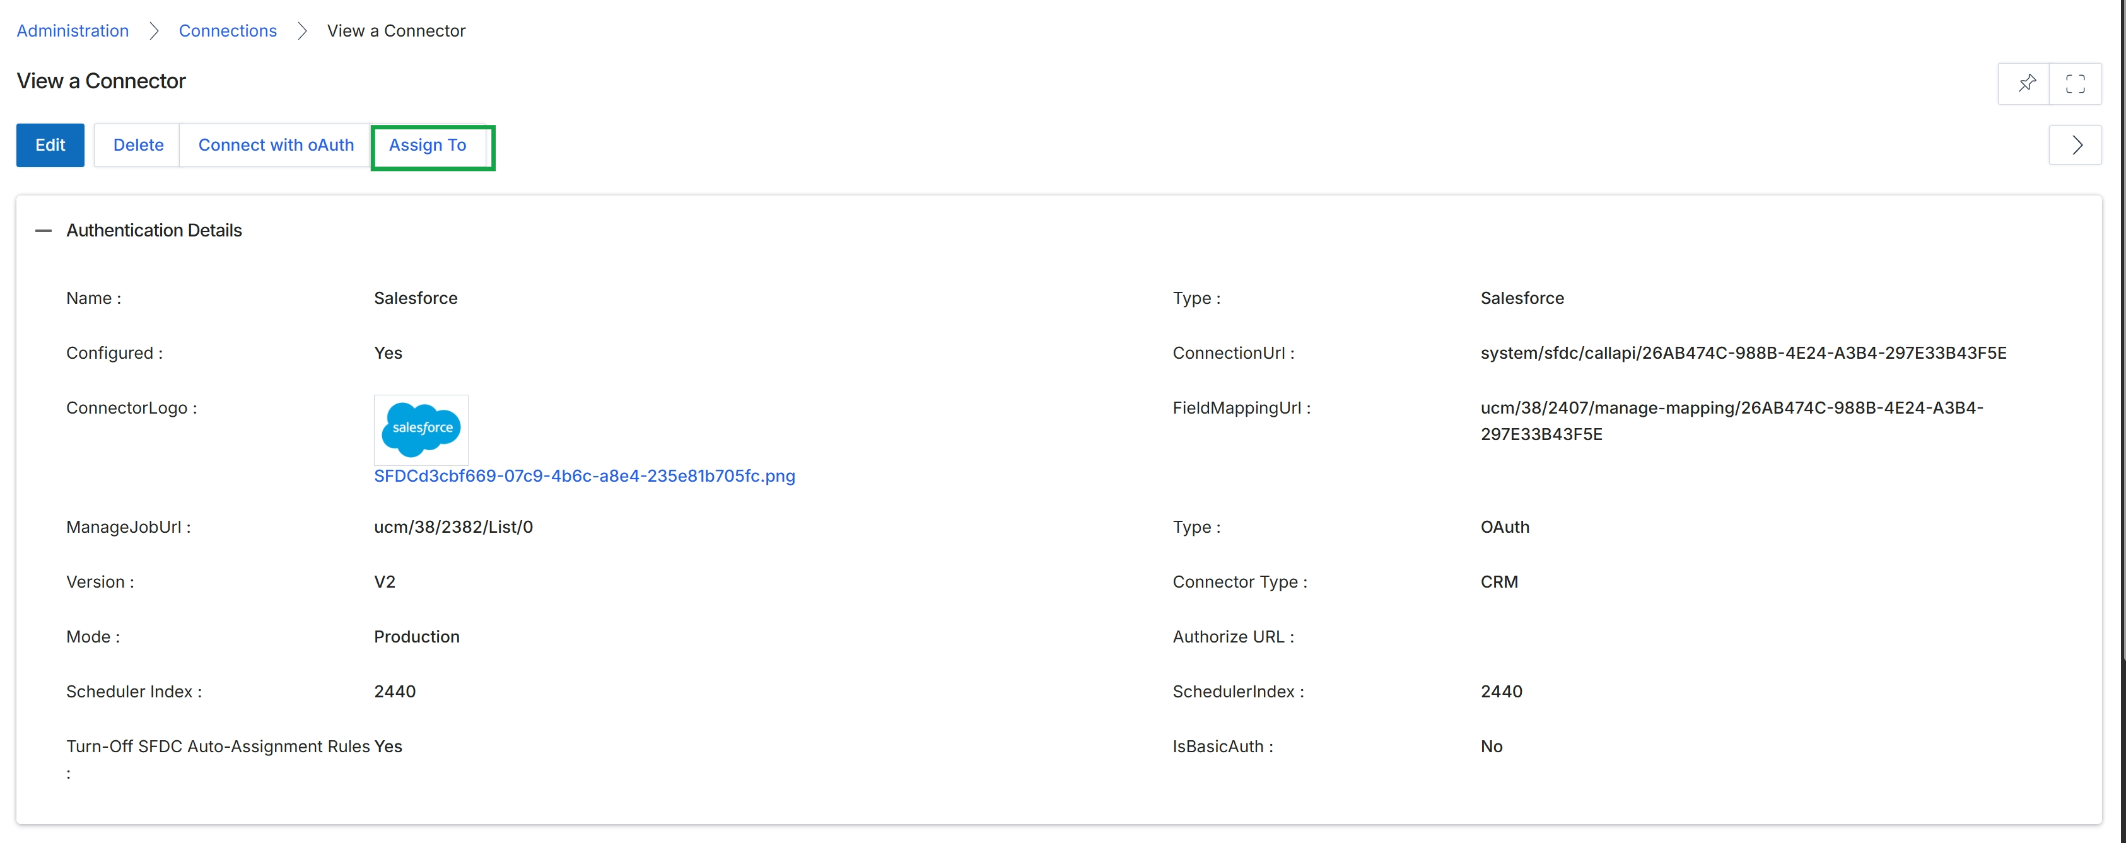Toggle fullscreen view of the page

pos(2075,83)
